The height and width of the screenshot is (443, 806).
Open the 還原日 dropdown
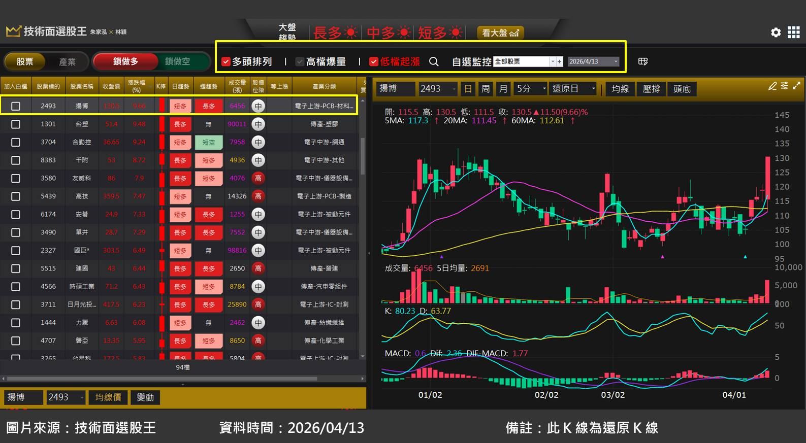coord(573,89)
